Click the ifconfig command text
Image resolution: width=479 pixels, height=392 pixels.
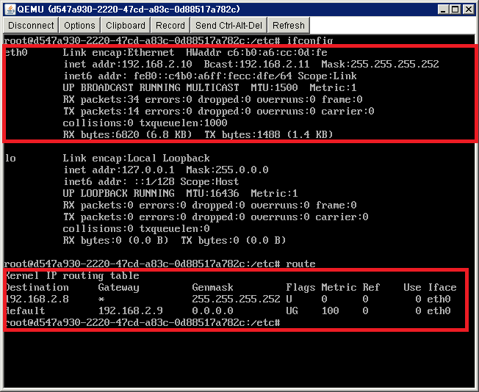(310, 40)
